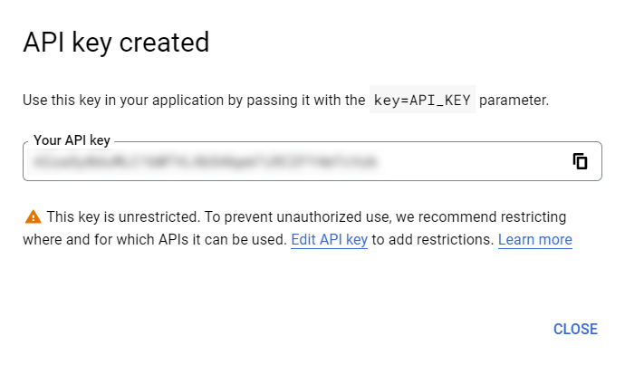
Task: Click the key=API_KEY code snippet
Action: (x=421, y=100)
